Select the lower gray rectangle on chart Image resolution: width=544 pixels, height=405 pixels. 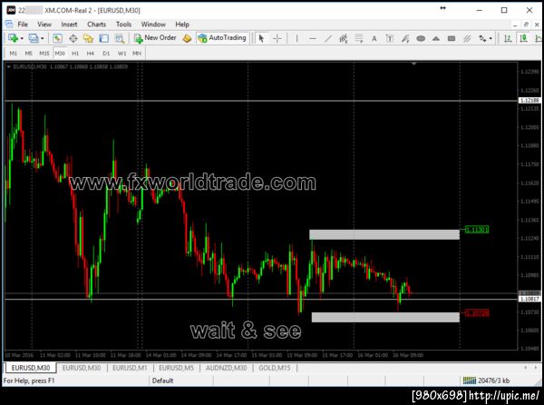click(385, 317)
